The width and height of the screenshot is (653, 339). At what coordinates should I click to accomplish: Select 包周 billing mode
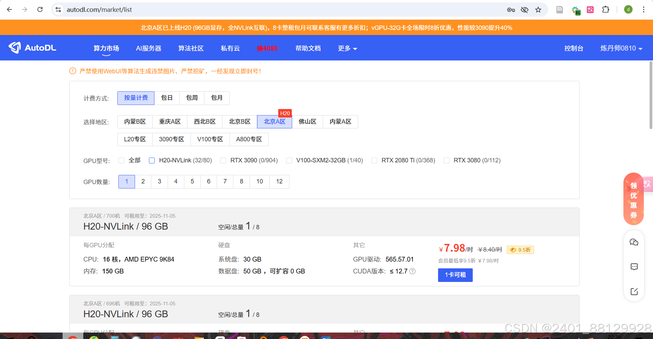pos(192,98)
